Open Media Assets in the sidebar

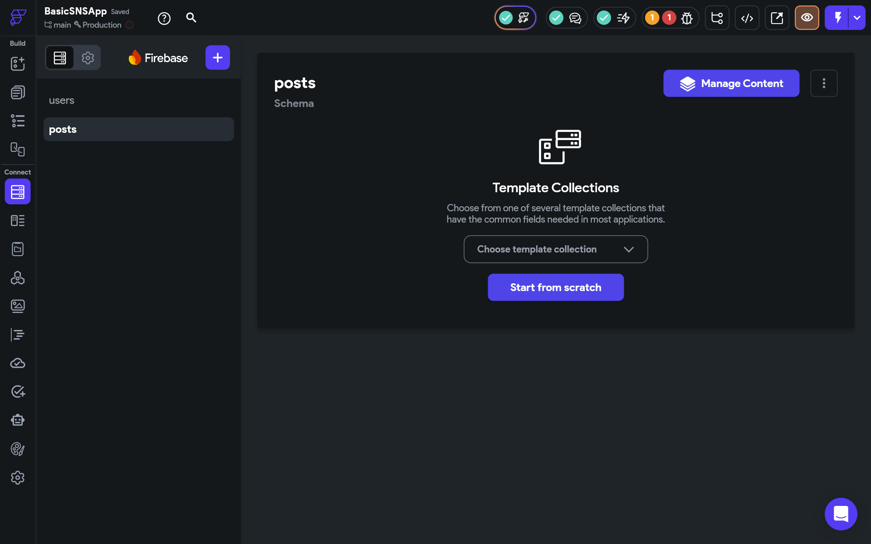click(18, 306)
